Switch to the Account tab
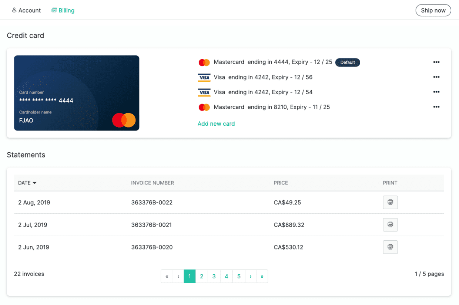 pos(26,10)
